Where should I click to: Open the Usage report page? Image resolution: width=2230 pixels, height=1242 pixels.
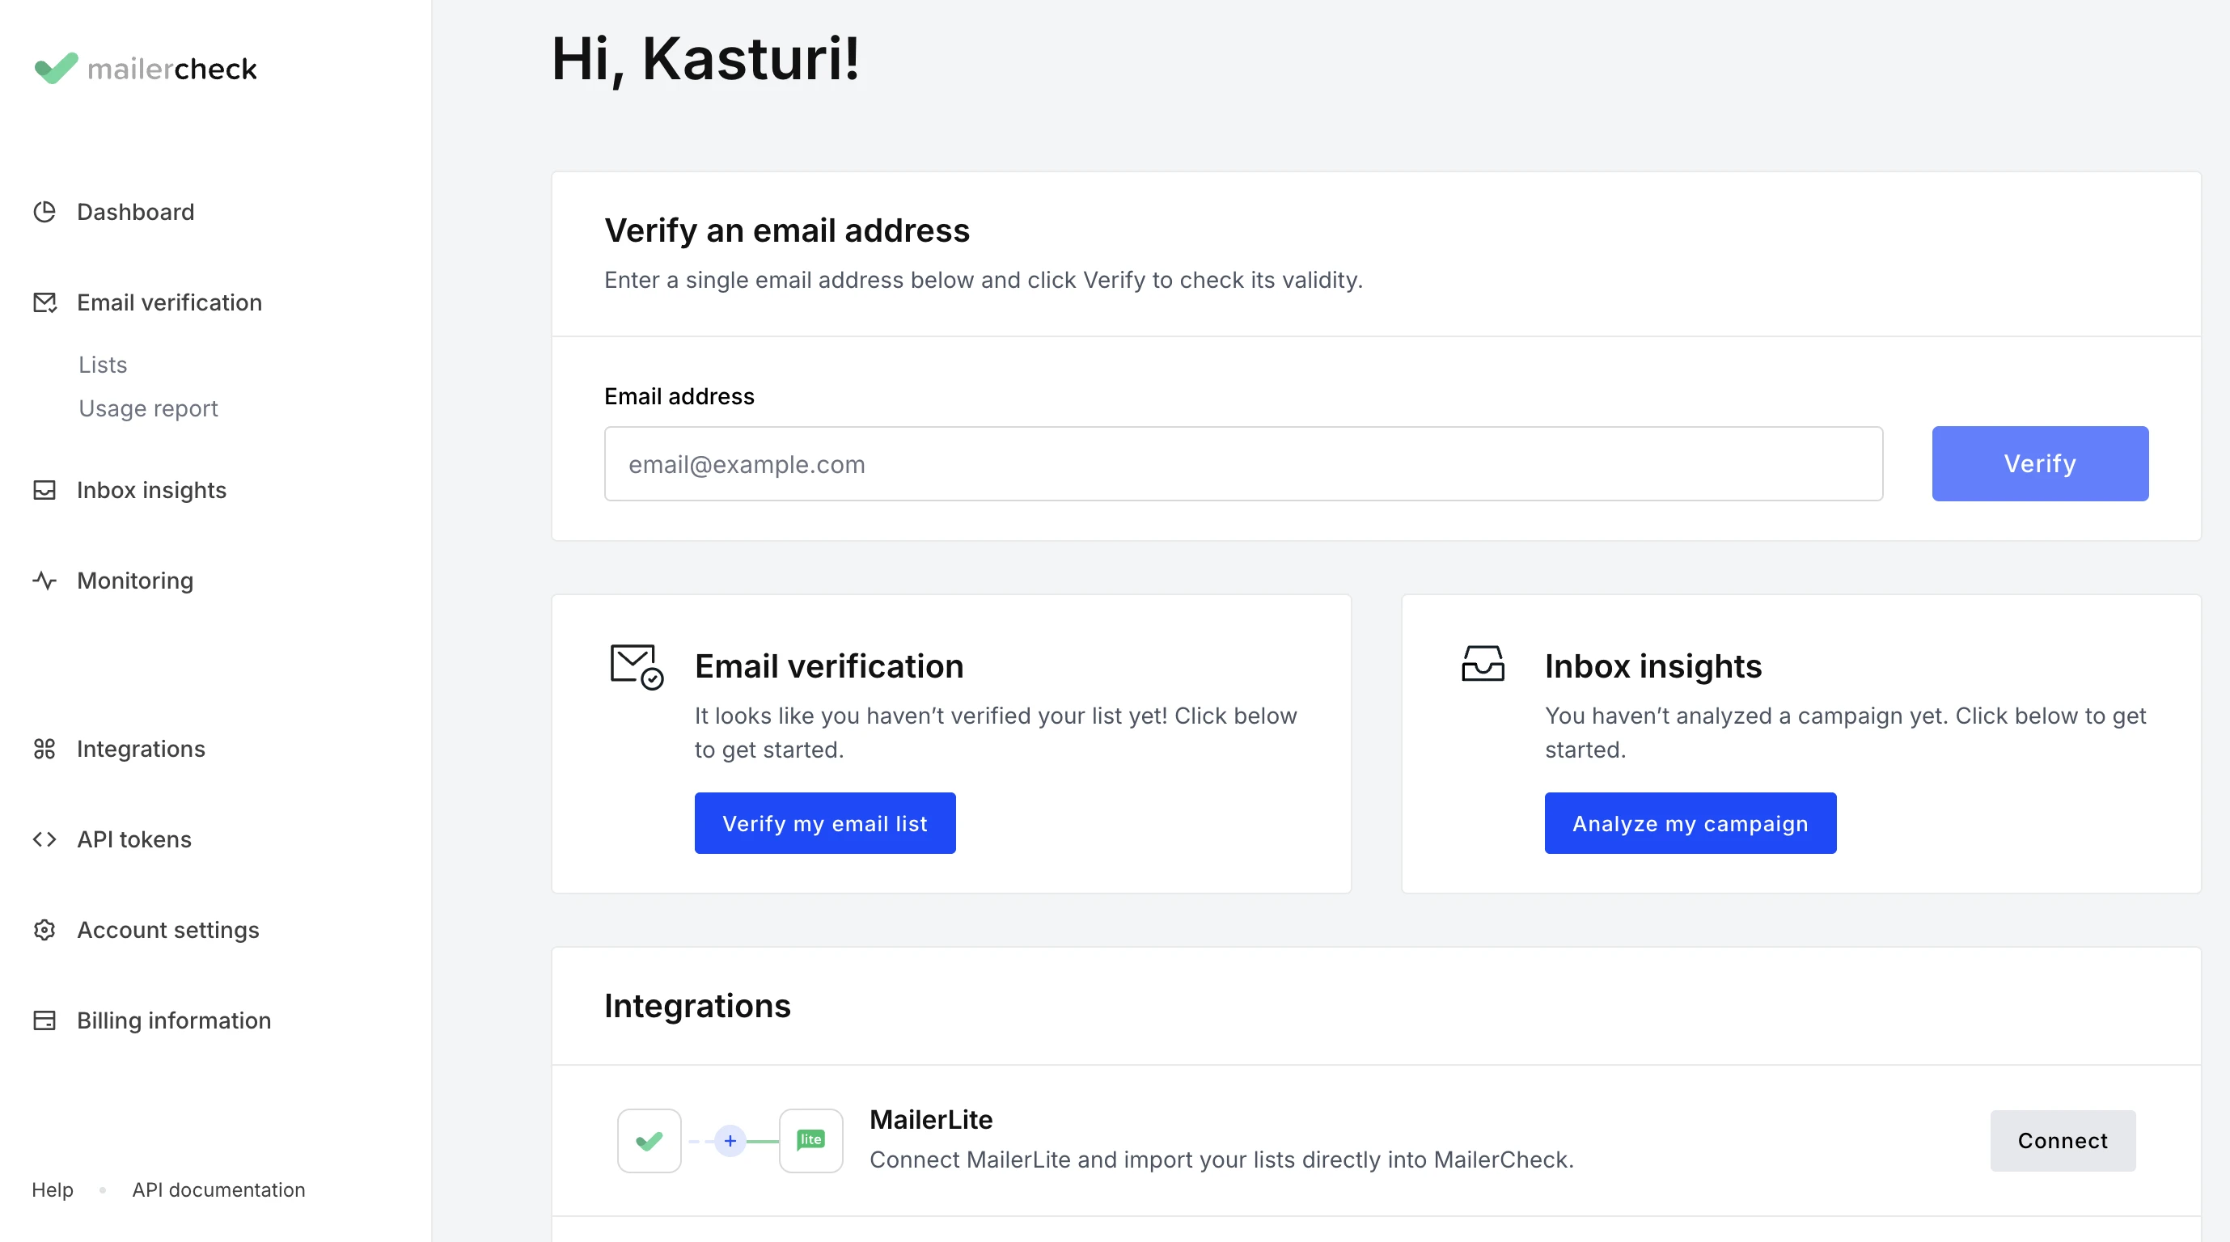pos(148,408)
